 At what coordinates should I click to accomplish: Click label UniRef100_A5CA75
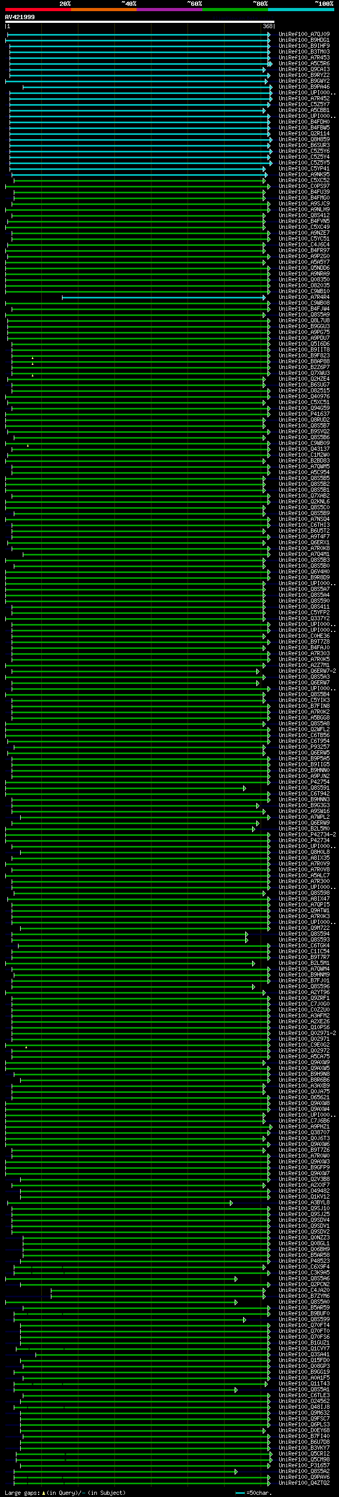pyautogui.click(x=304, y=1056)
